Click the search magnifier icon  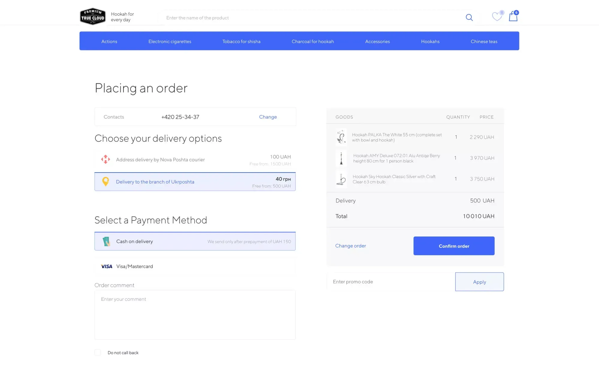click(x=469, y=18)
